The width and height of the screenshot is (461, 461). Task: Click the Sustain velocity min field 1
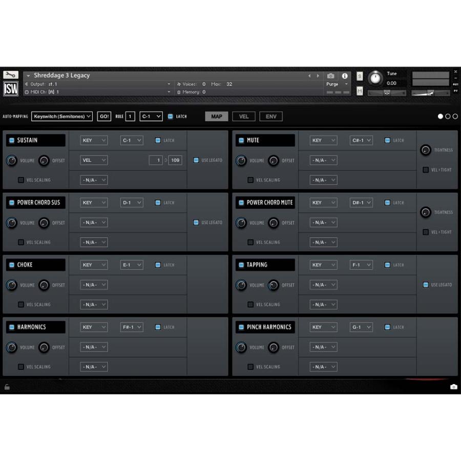pos(156,160)
